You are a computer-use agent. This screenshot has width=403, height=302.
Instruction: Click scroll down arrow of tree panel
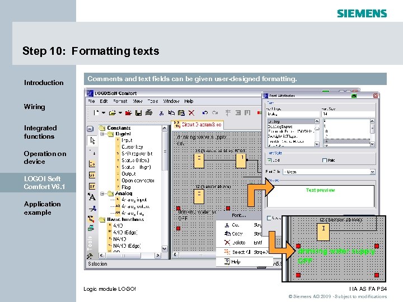click(165, 249)
